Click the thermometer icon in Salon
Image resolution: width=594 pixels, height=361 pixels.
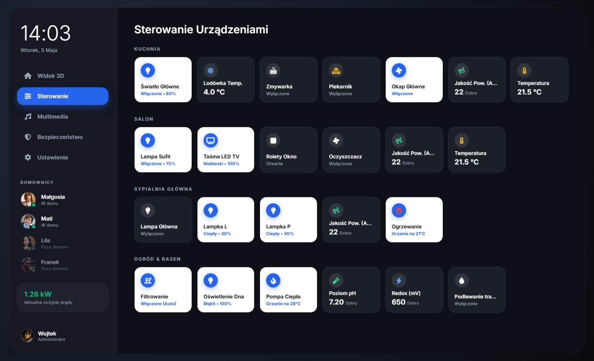(462, 140)
